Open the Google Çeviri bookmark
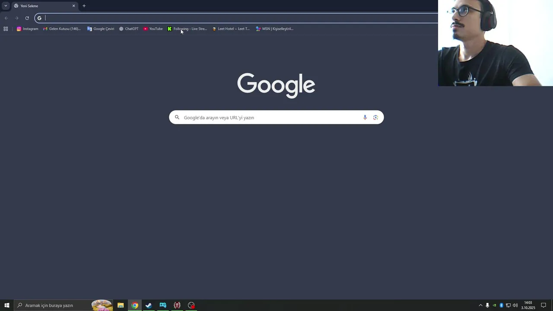 (101, 29)
